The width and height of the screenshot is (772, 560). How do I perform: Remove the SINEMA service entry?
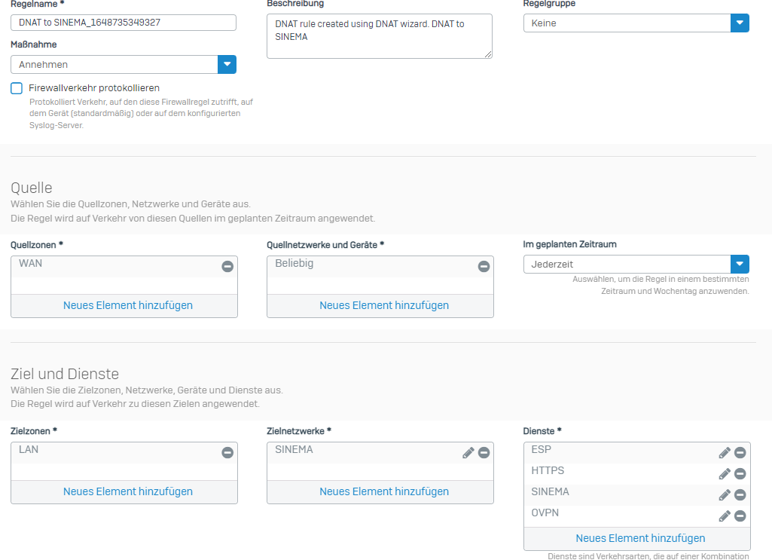tap(740, 494)
